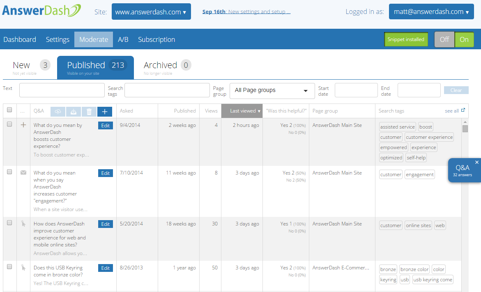Check the box for USB Keyring question
Viewport: 481px width, 292px height.
pyautogui.click(x=9, y=267)
